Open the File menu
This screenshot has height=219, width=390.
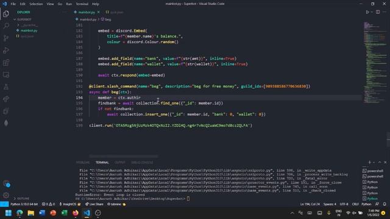[x=13, y=4]
